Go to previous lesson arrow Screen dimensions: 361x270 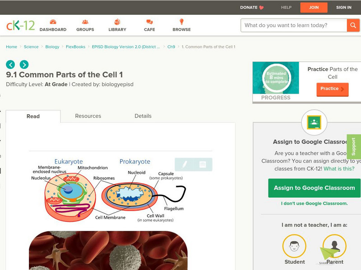click(x=10, y=64)
